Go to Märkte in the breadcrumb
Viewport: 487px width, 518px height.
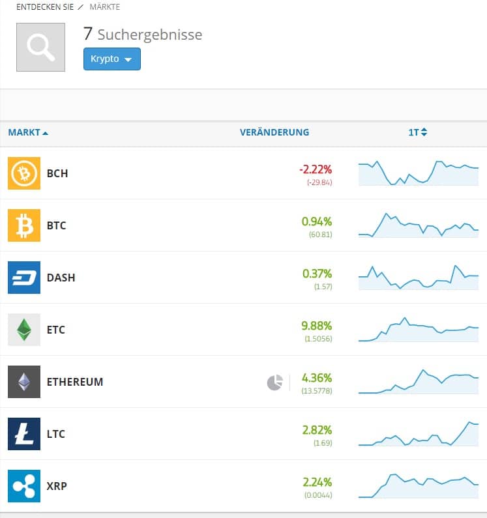click(x=104, y=7)
